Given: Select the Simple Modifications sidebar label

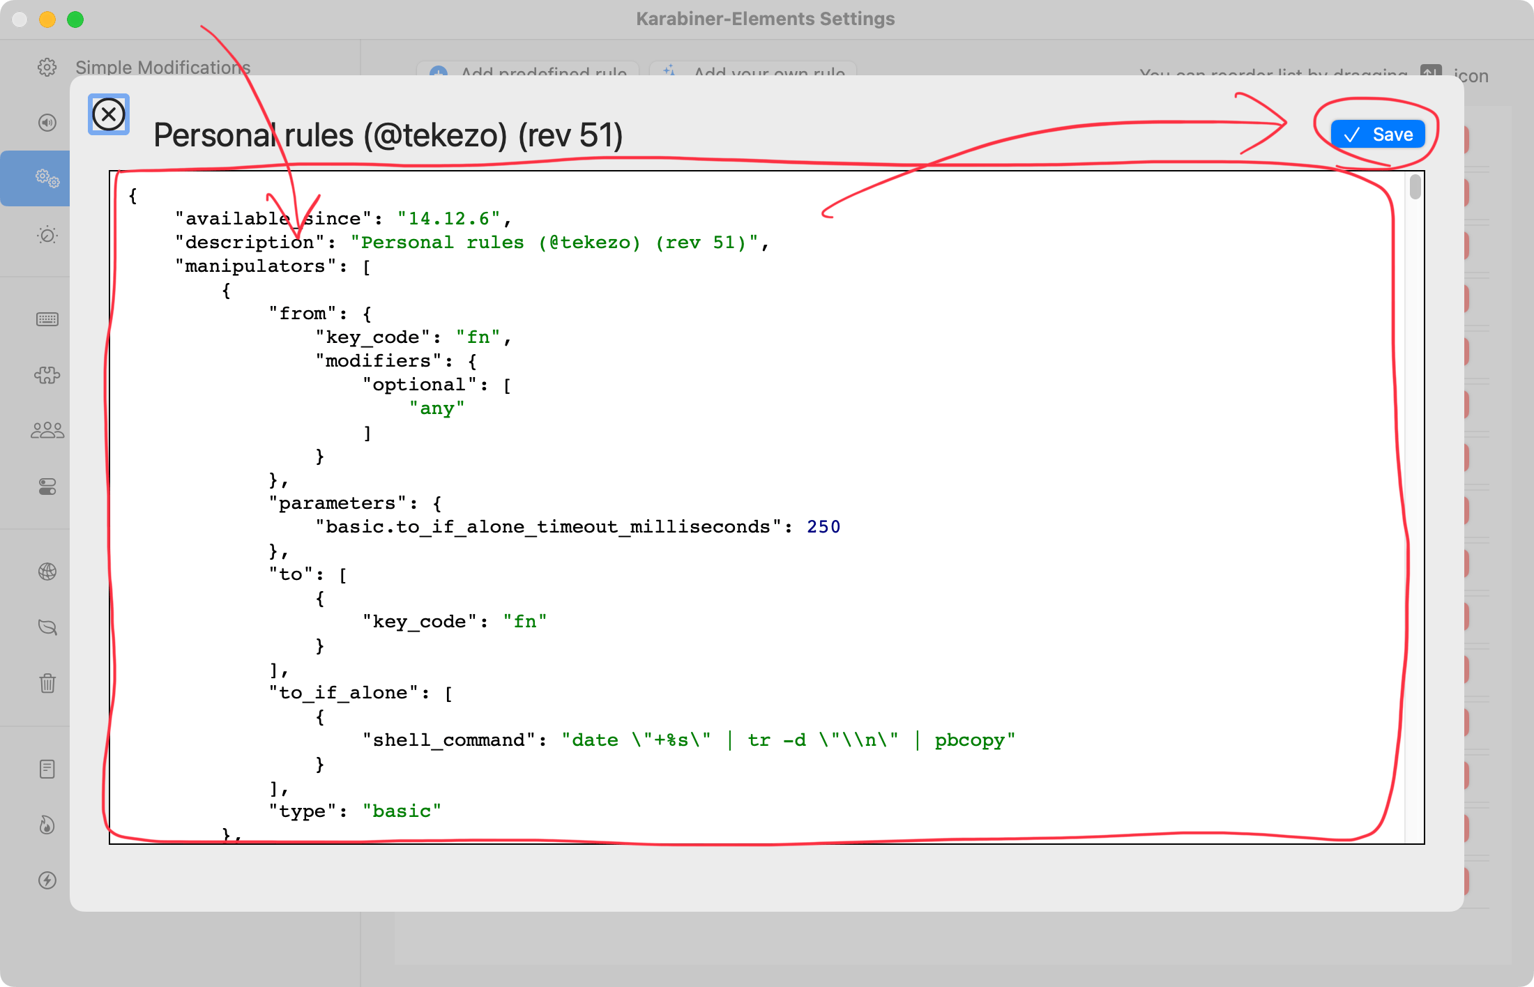Looking at the screenshot, I should pos(162,68).
